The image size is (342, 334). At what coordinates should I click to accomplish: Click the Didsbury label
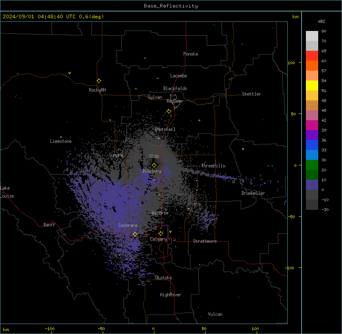[x=152, y=171]
